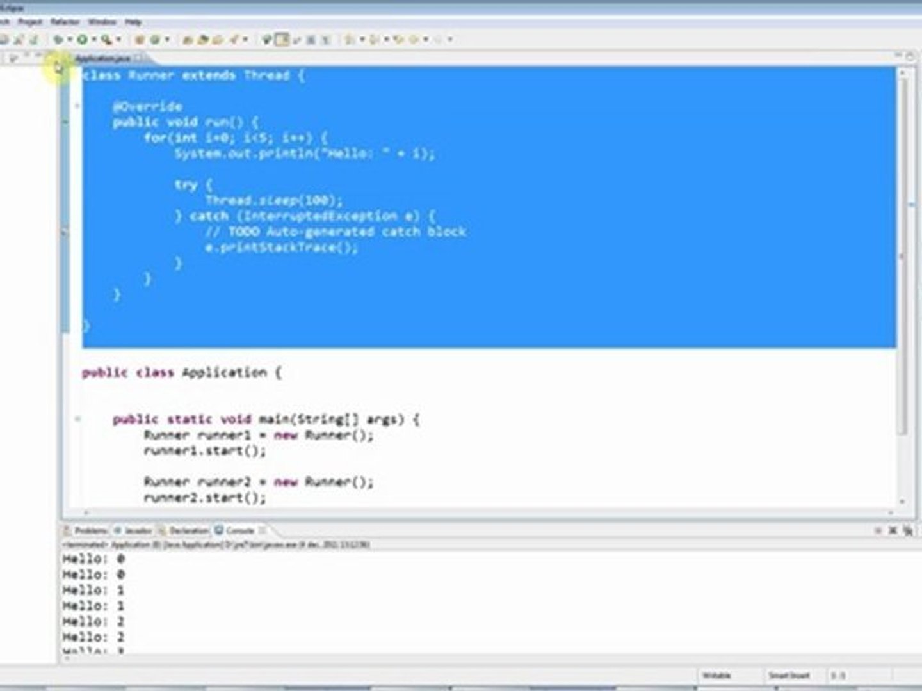Click the External Tools run icon
Screen dimensions: 922x691
(106, 40)
